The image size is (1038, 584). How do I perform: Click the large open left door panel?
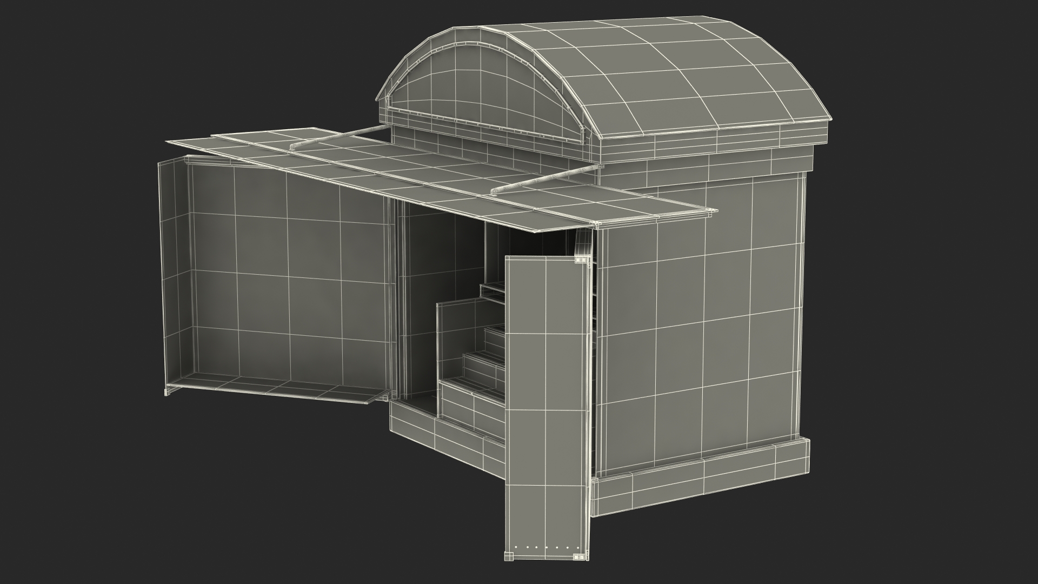pos(287,270)
